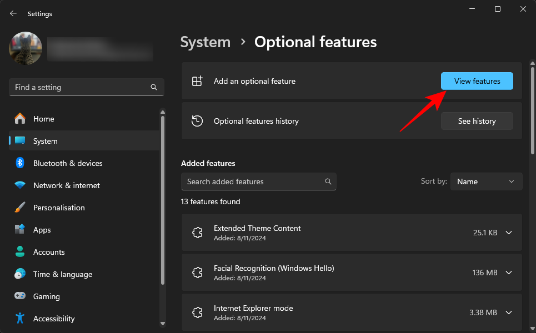The image size is (536, 333).
Task: Click the Optional features history clock icon
Action: (197, 121)
